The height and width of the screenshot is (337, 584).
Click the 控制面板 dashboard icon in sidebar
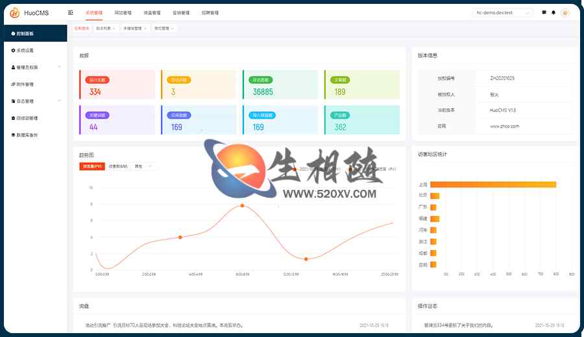[13, 34]
